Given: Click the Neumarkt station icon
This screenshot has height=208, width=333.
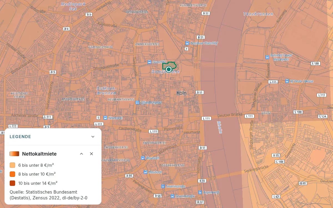Looking at the screenshot, I should point(105,118).
